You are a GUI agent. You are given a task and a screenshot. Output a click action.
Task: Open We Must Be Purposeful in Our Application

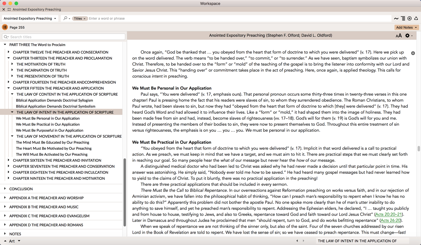click(x=50, y=130)
